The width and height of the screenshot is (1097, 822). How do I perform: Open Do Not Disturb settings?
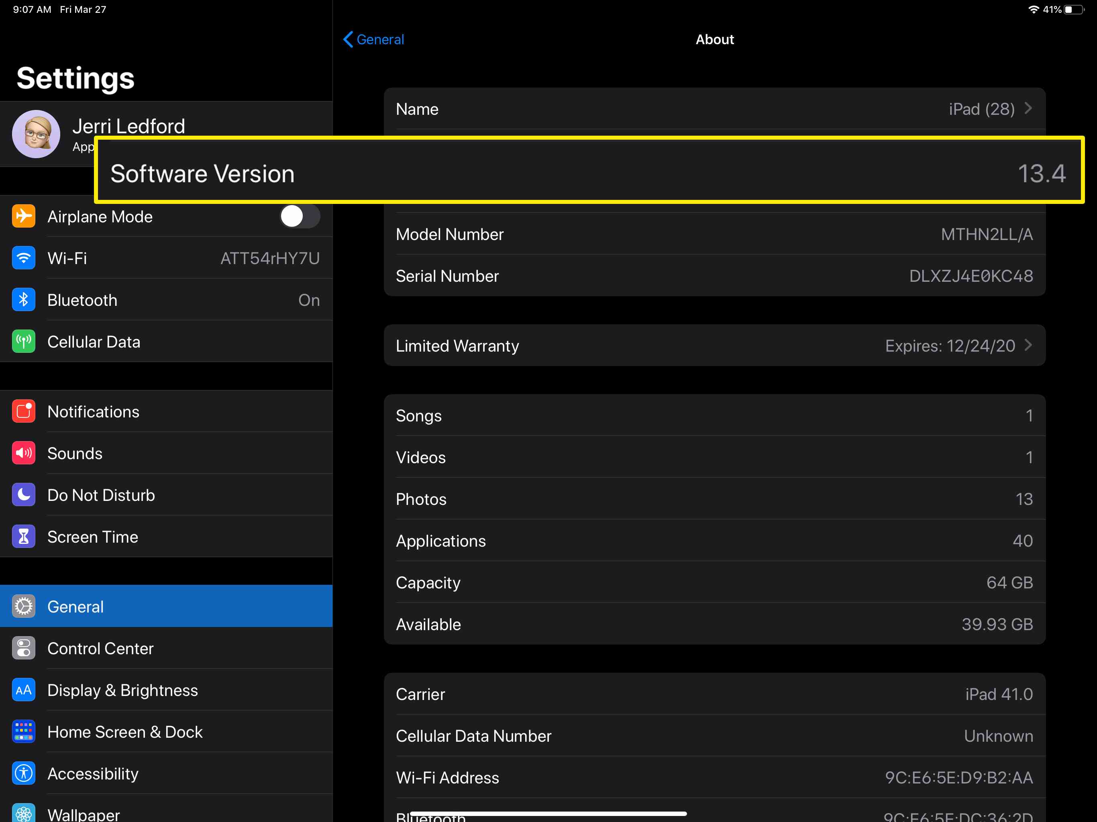tap(166, 494)
